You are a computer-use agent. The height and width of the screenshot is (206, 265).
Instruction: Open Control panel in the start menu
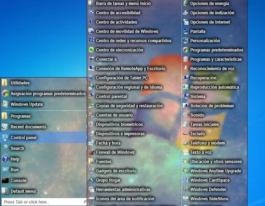[44, 137]
